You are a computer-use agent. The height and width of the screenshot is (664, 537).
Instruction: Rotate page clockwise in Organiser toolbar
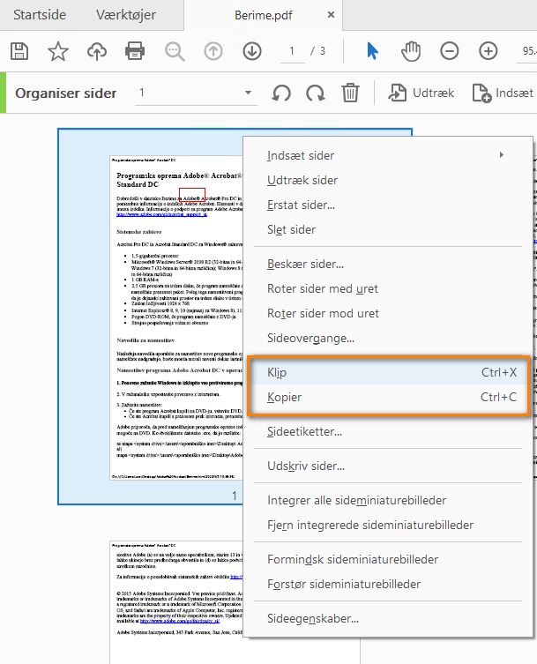[316, 93]
